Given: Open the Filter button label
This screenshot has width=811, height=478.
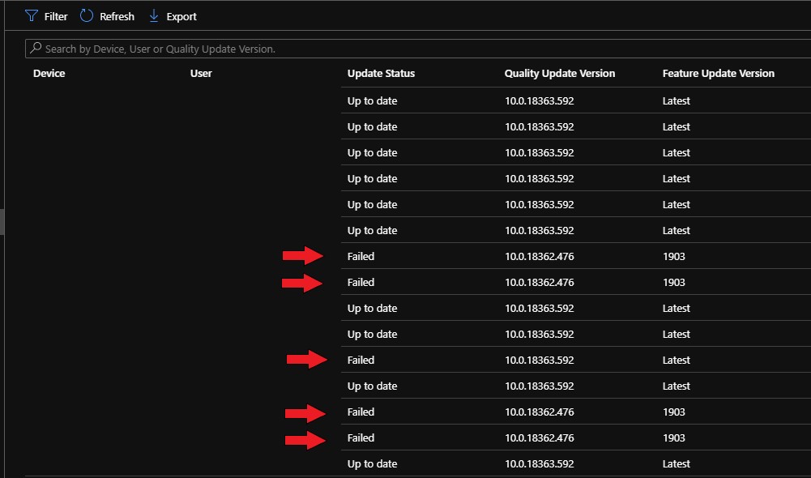Looking at the screenshot, I should click(56, 16).
